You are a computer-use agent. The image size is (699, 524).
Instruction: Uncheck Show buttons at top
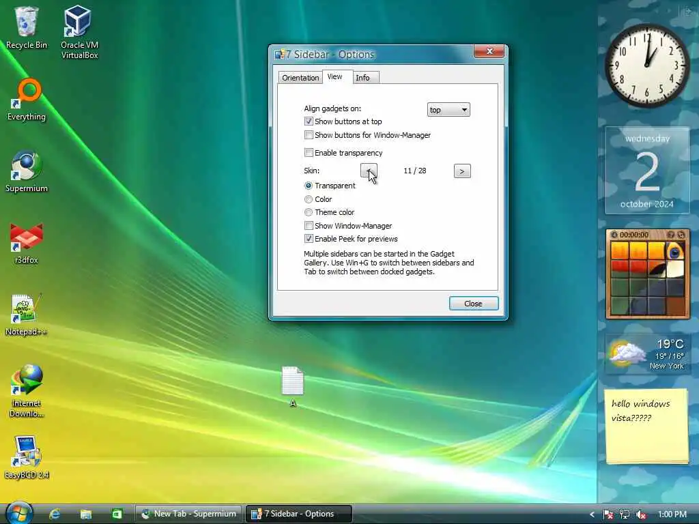(x=309, y=121)
